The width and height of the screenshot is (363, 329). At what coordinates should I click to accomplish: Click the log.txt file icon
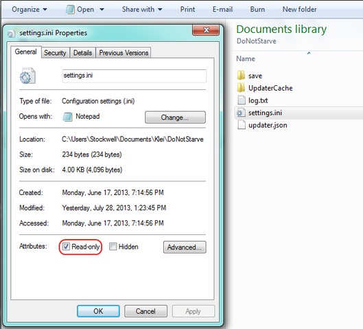tap(242, 100)
